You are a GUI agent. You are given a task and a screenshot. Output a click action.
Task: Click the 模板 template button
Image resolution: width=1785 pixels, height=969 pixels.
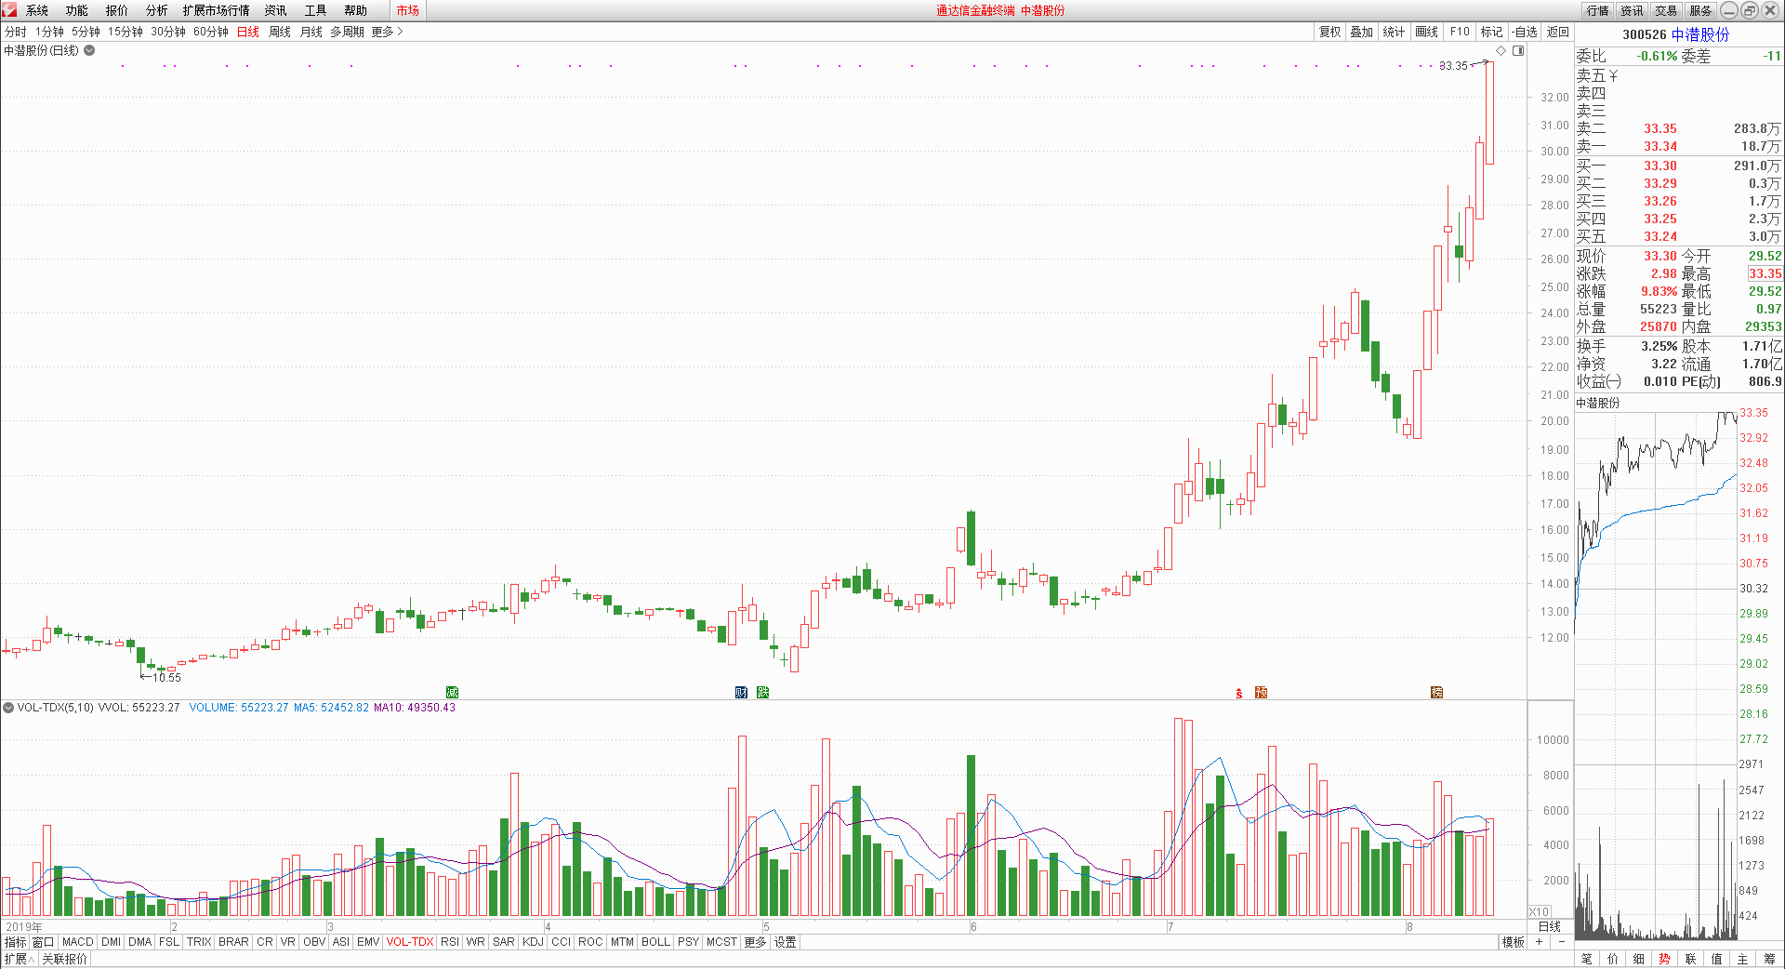(1513, 942)
